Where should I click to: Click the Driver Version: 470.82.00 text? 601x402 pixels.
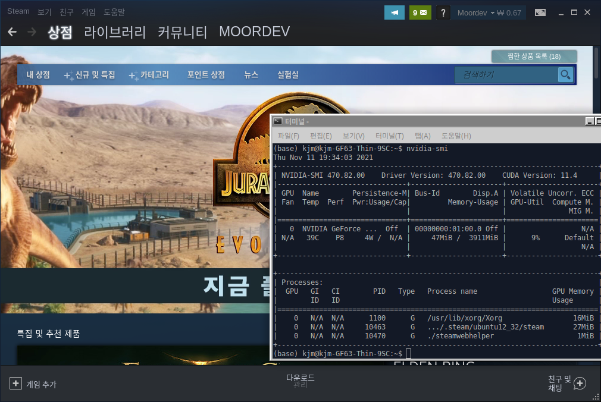point(433,175)
